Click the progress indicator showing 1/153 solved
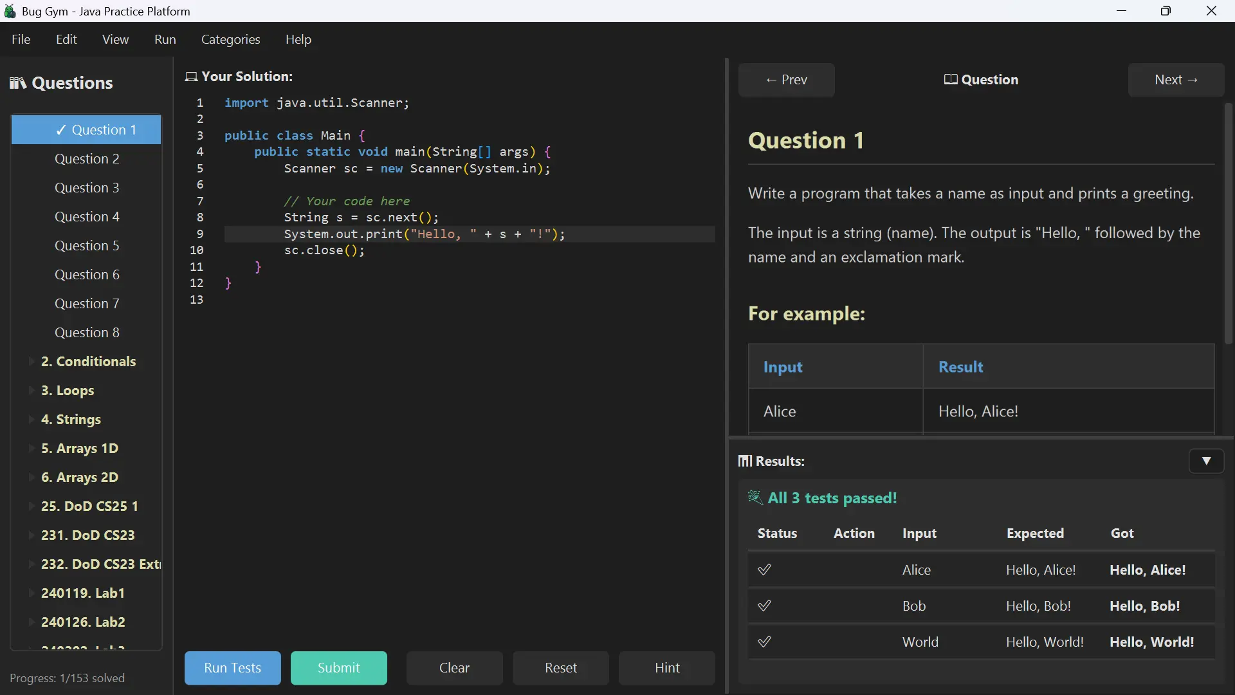This screenshot has height=695, width=1235. click(x=68, y=678)
